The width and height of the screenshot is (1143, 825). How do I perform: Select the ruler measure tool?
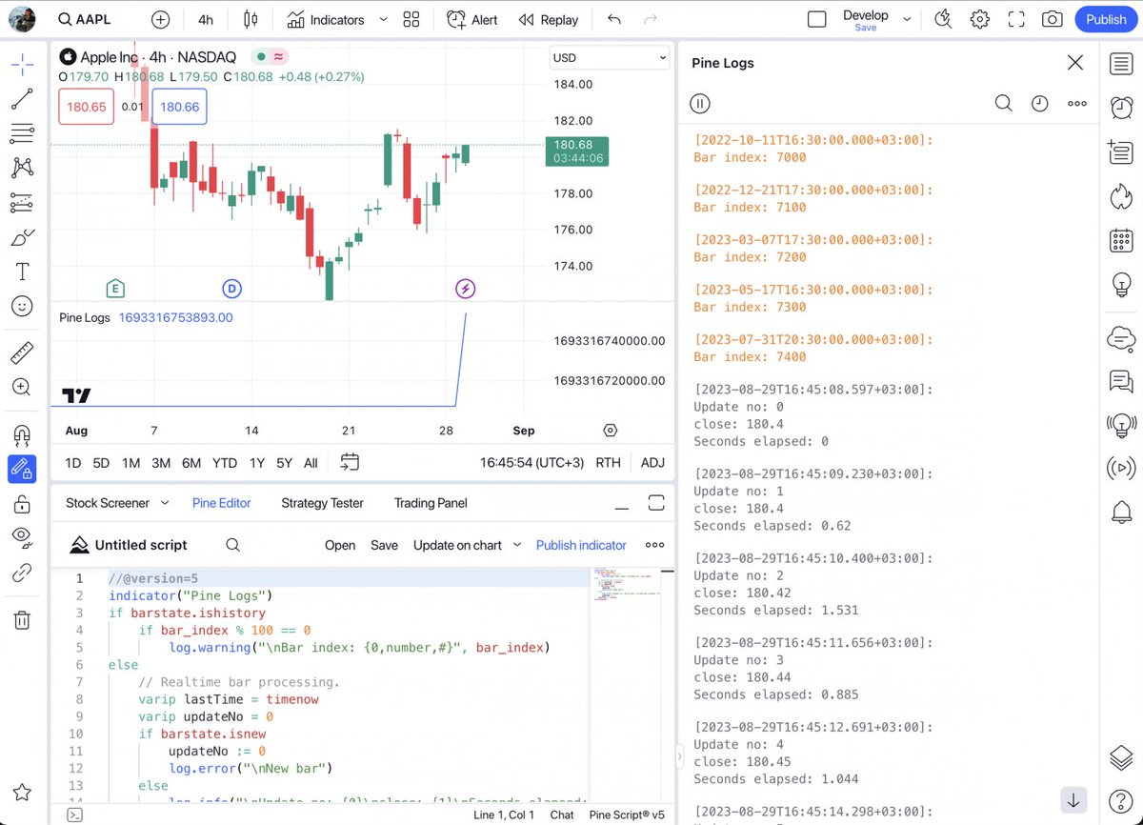(x=22, y=353)
